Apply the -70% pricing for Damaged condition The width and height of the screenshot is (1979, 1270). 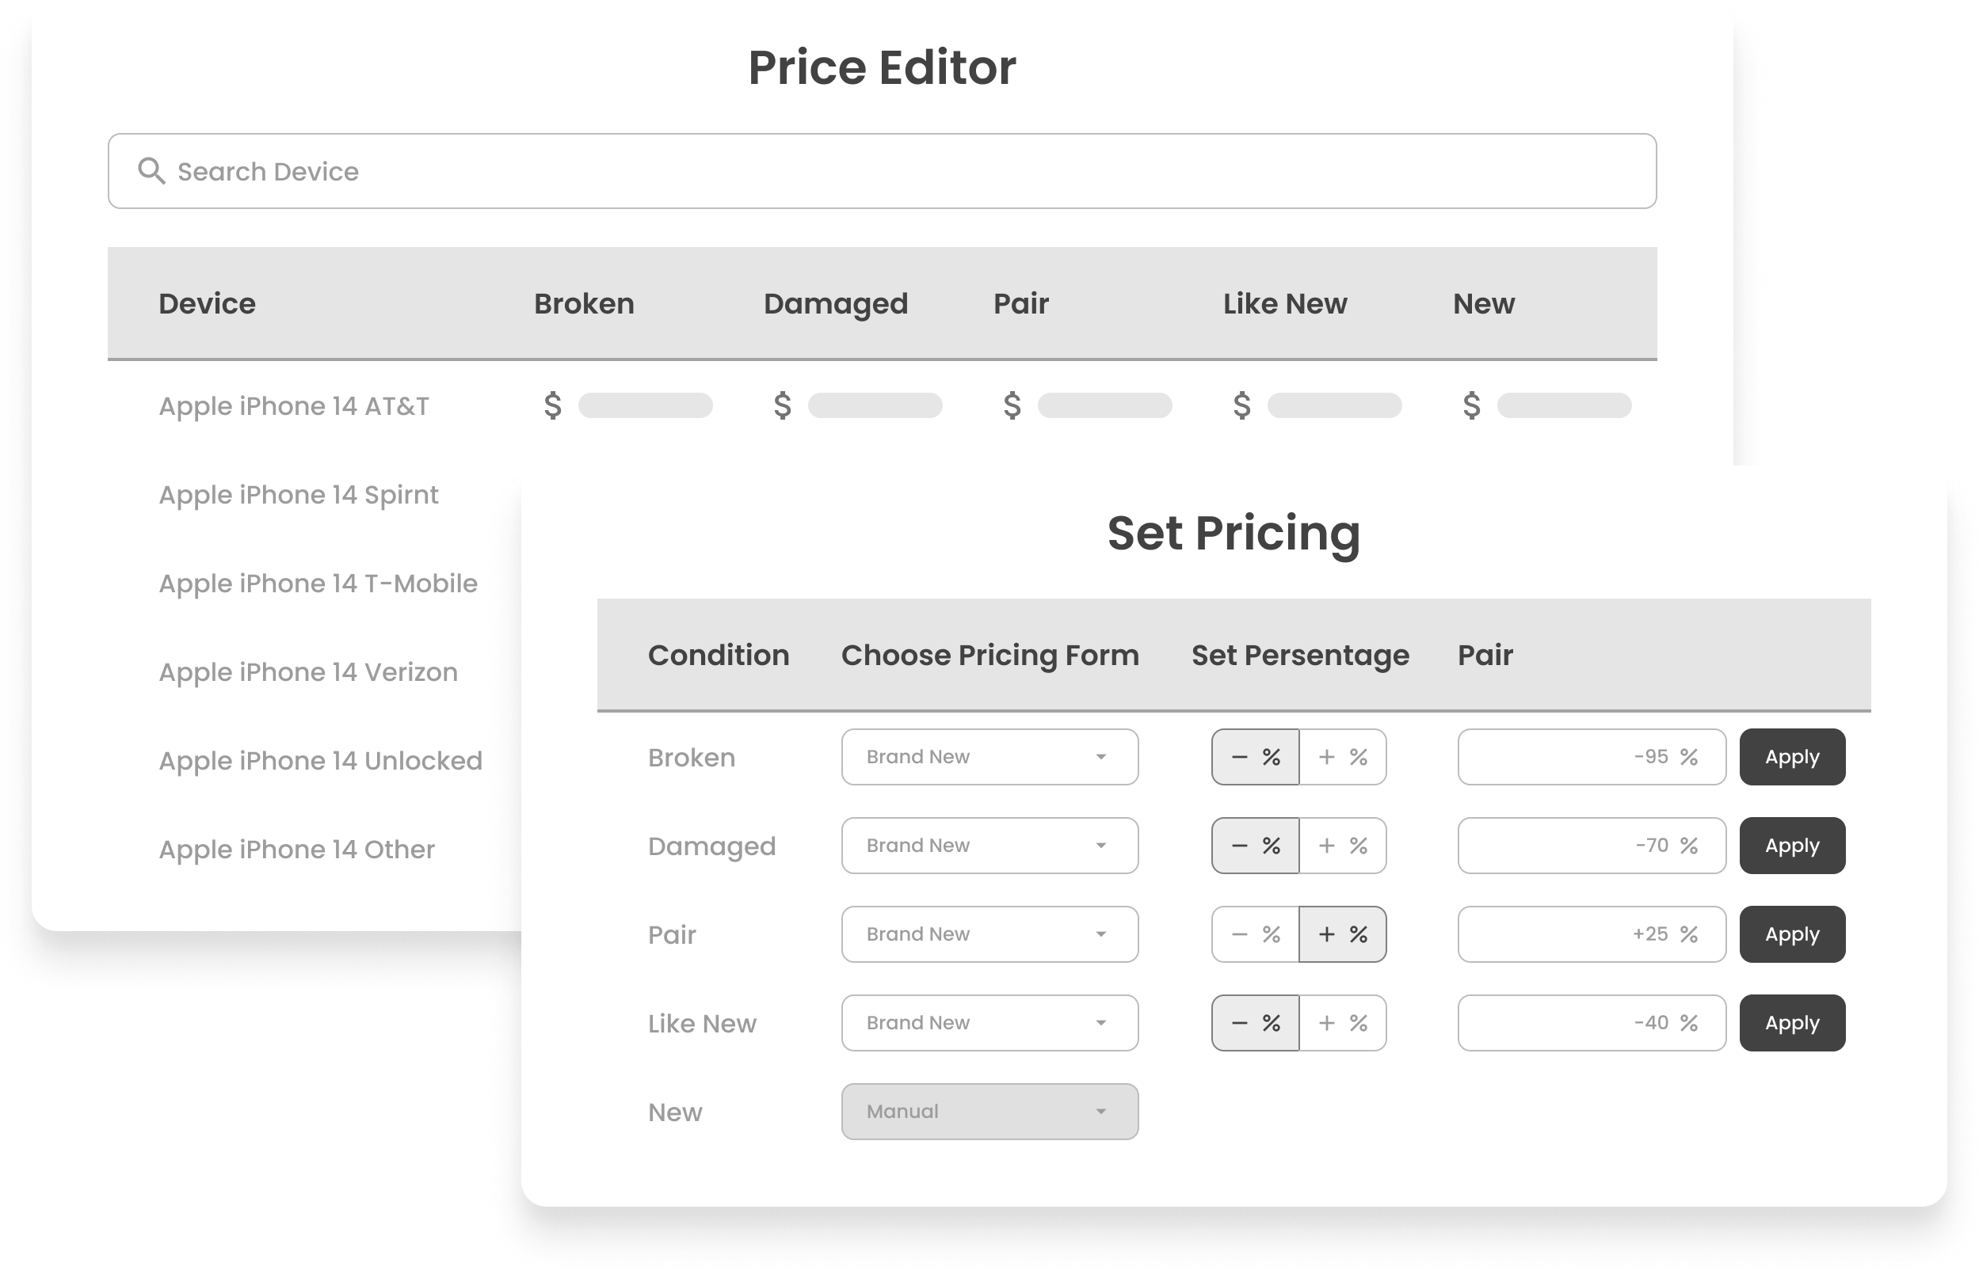(x=1791, y=845)
